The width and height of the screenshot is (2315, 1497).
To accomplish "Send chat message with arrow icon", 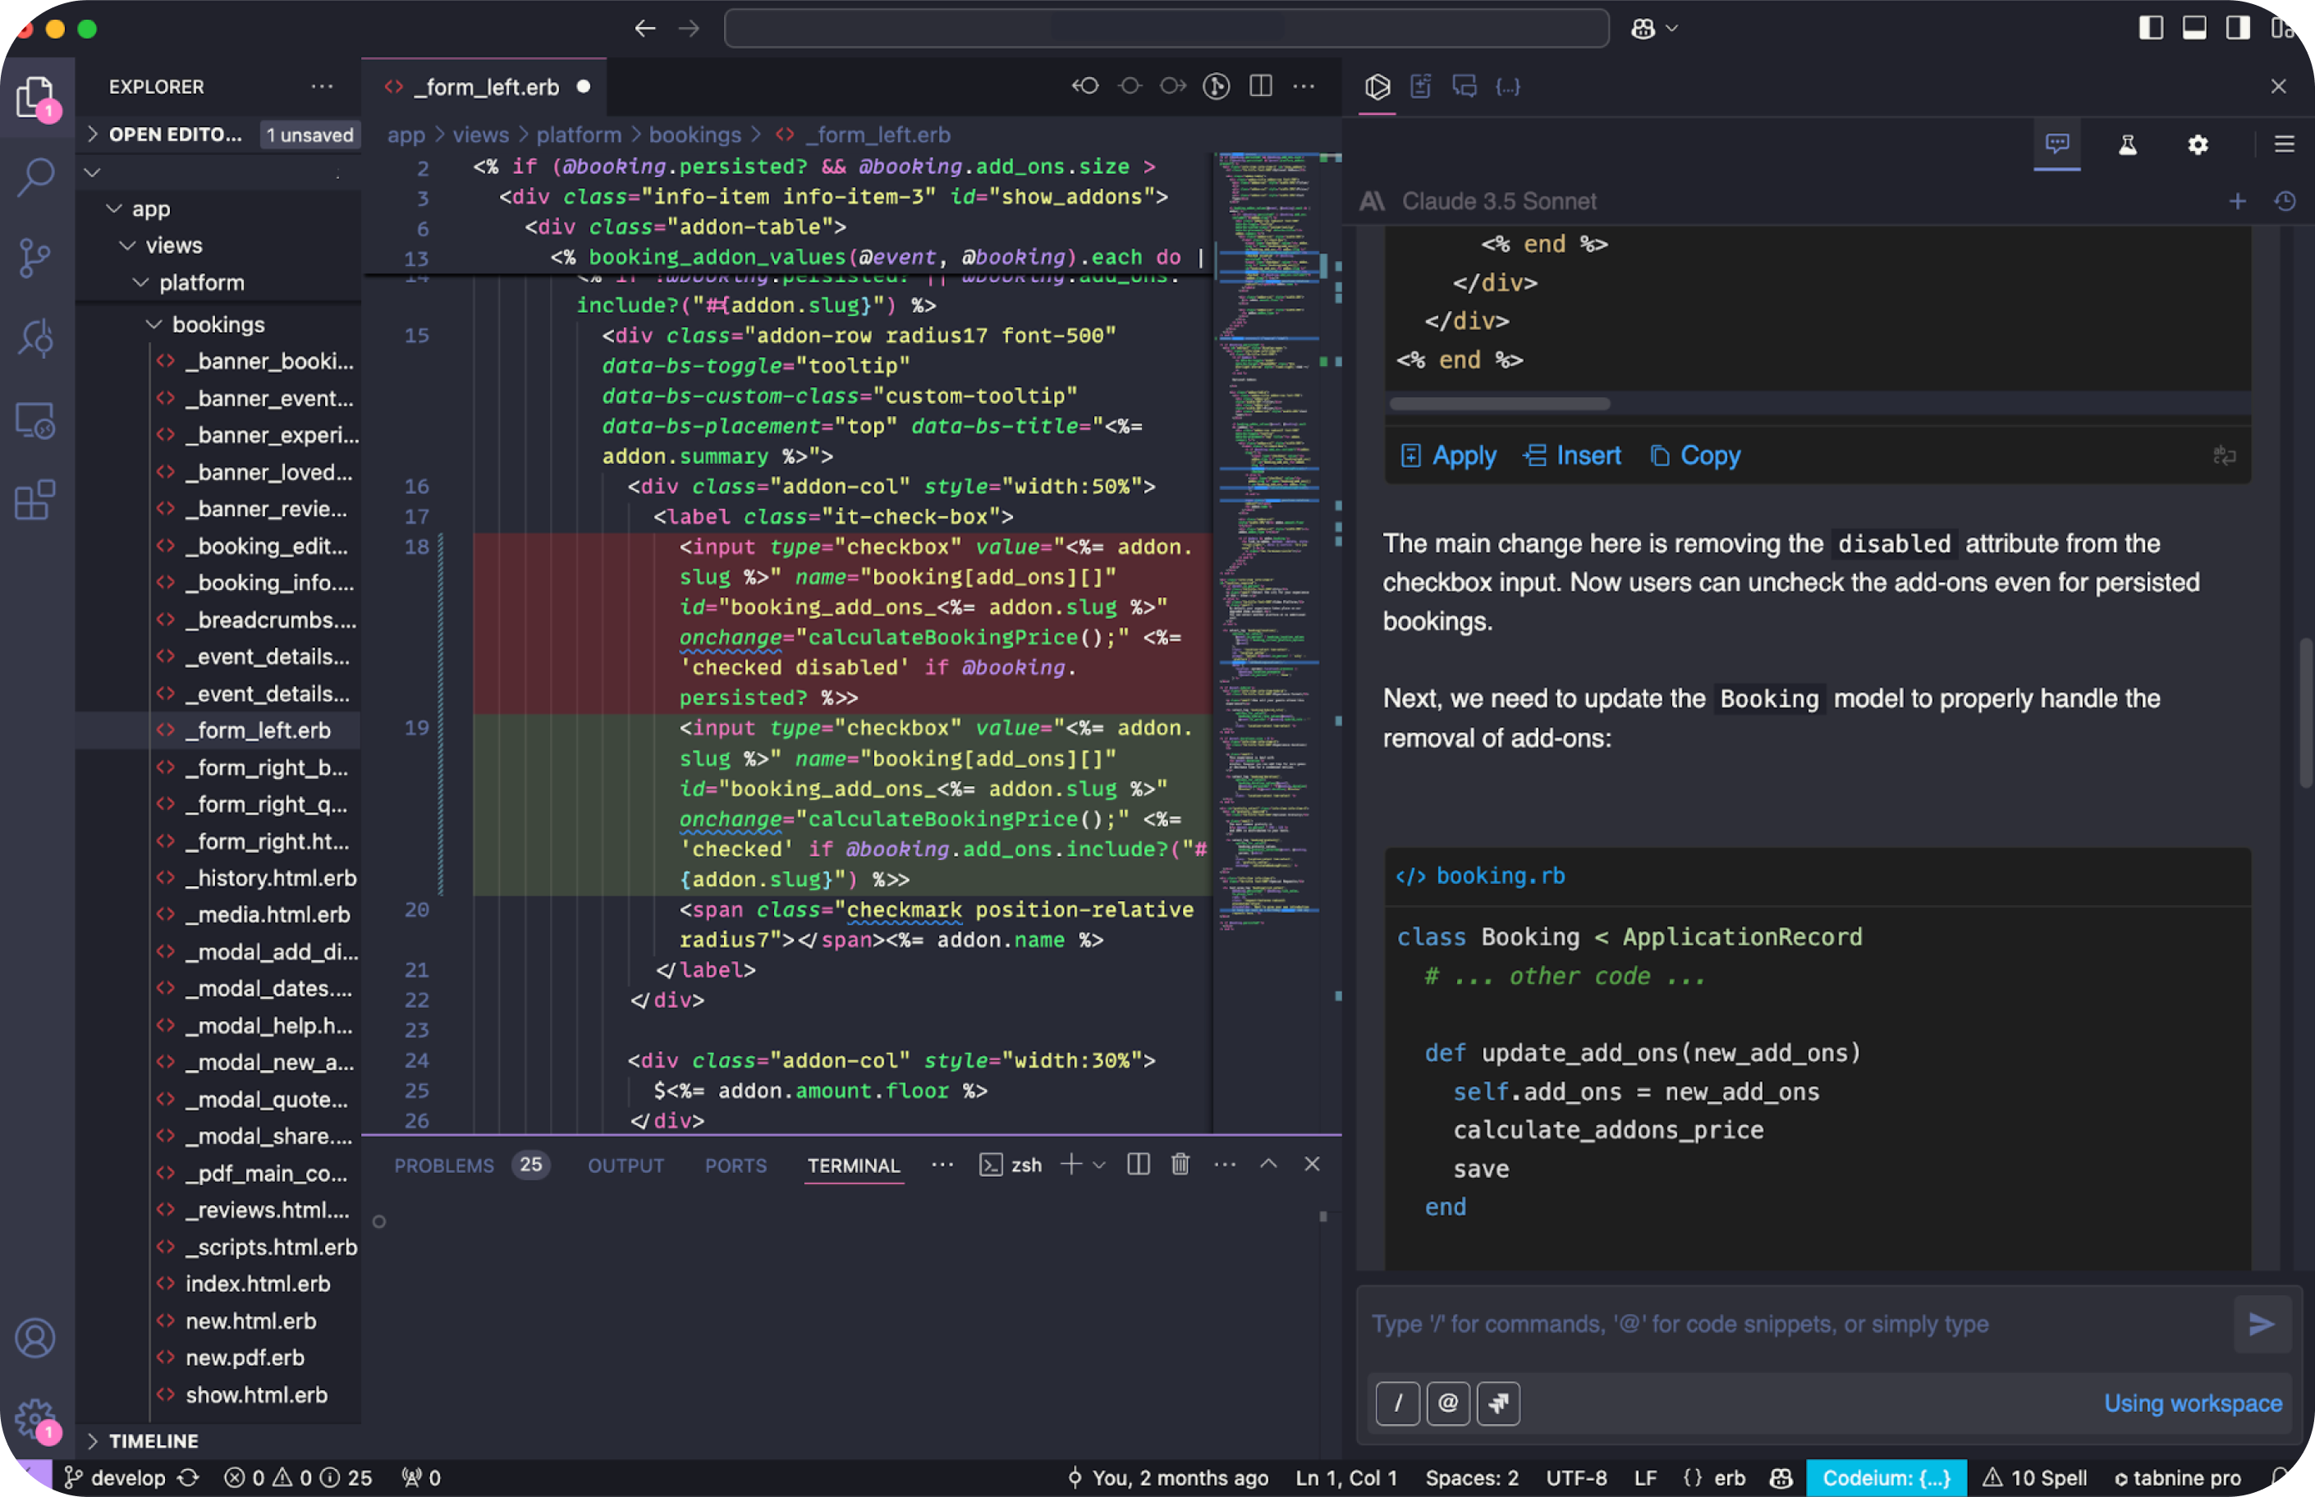I will [2262, 1324].
